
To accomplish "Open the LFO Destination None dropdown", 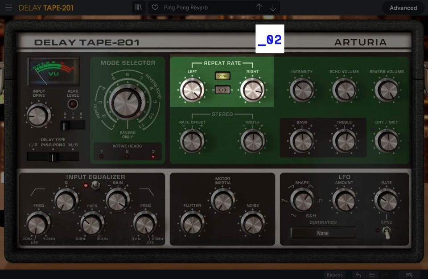I will point(323,233).
